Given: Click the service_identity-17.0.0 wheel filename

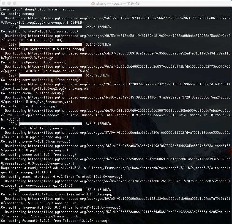Looking at the screenshot, I should pos(47,89).
